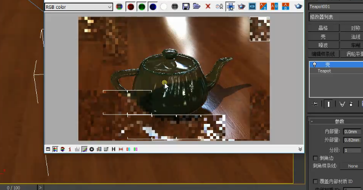Click the 晶格 modifier button

323,28
